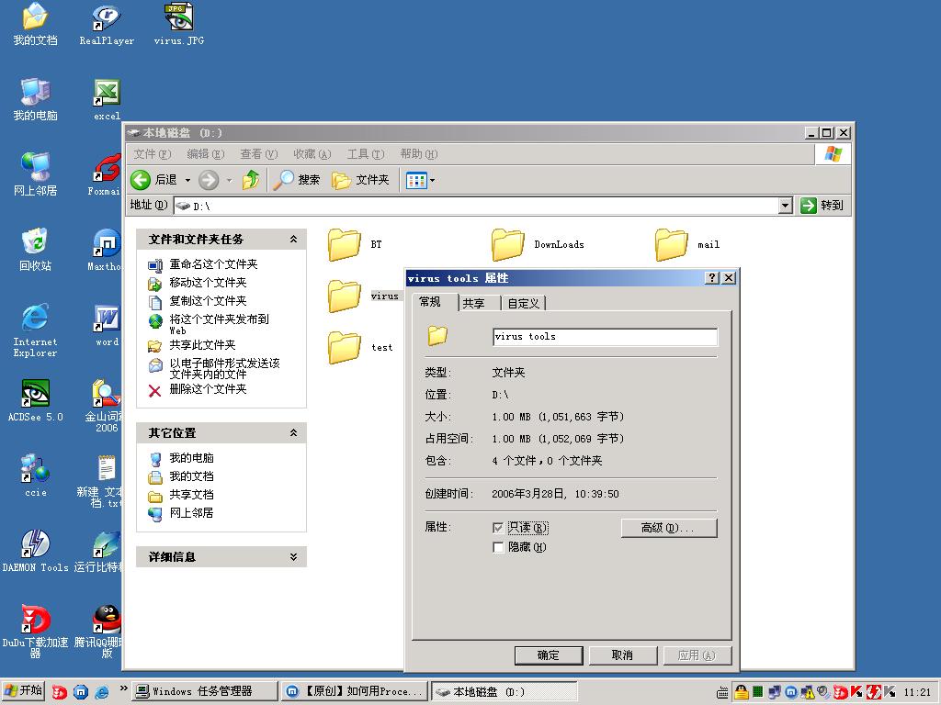Click the views icon in toolbar
Viewport: 941px width, 705px height.
pos(416,180)
